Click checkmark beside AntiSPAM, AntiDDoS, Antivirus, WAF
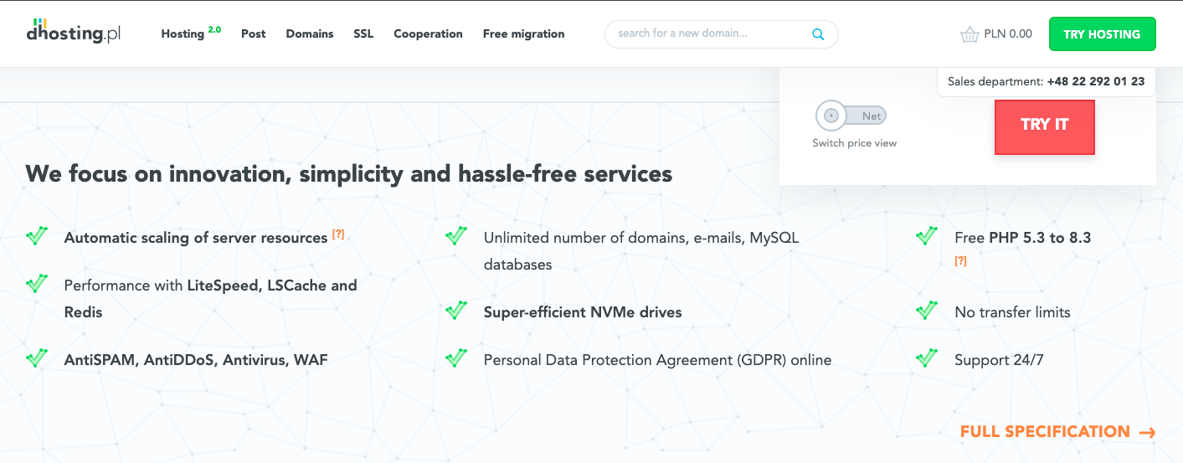The image size is (1183, 463). 37,358
